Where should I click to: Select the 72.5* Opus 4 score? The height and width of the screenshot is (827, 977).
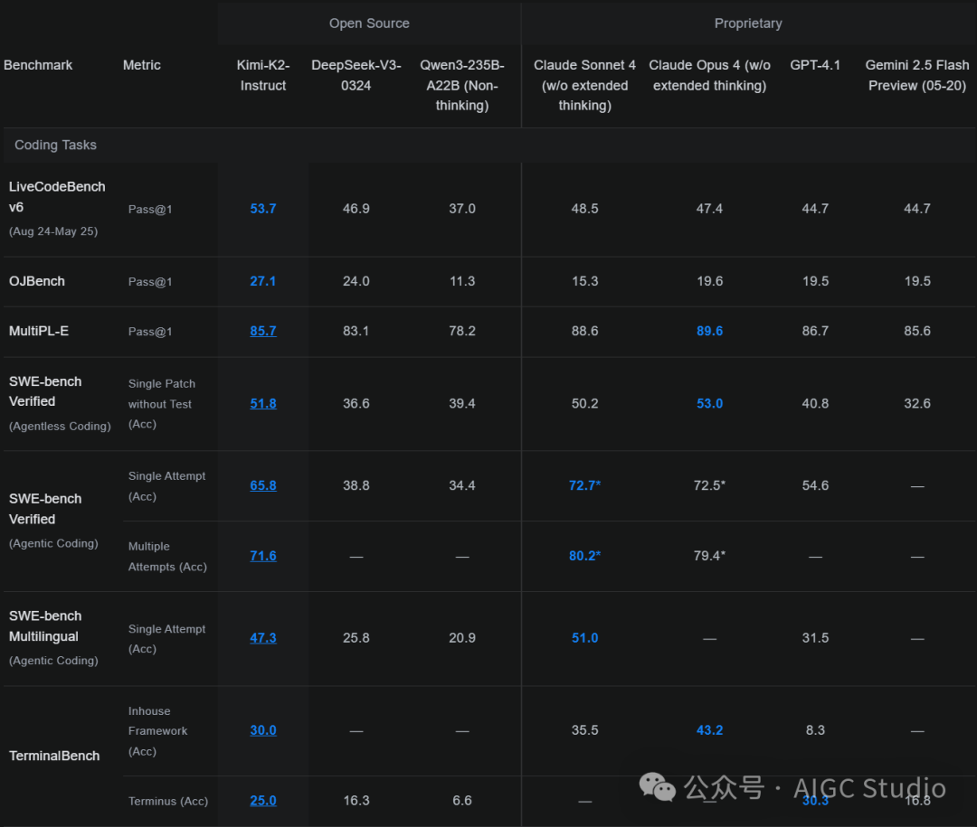(x=710, y=485)
